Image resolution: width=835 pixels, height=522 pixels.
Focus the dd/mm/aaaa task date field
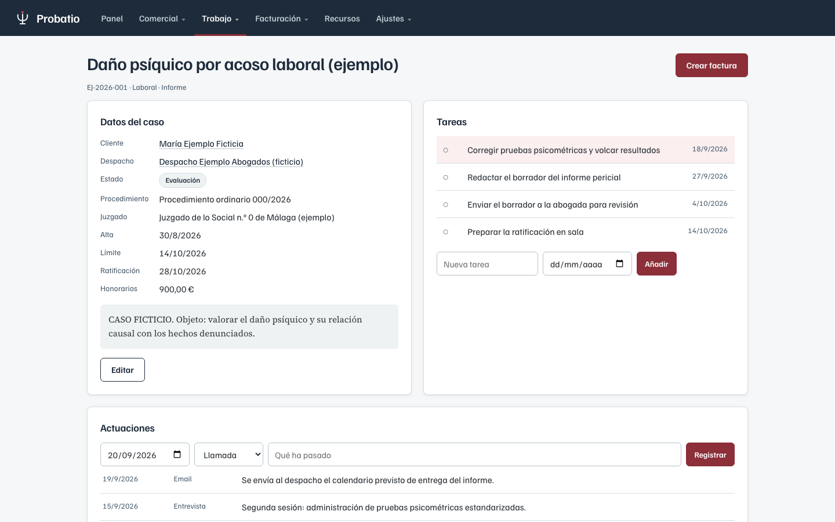pos(587,264)
